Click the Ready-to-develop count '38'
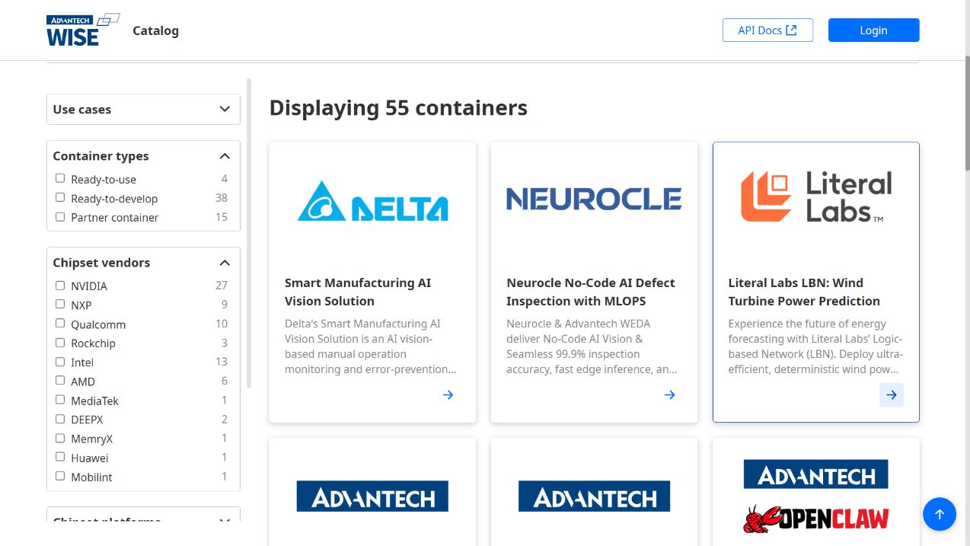 point(222,198)
